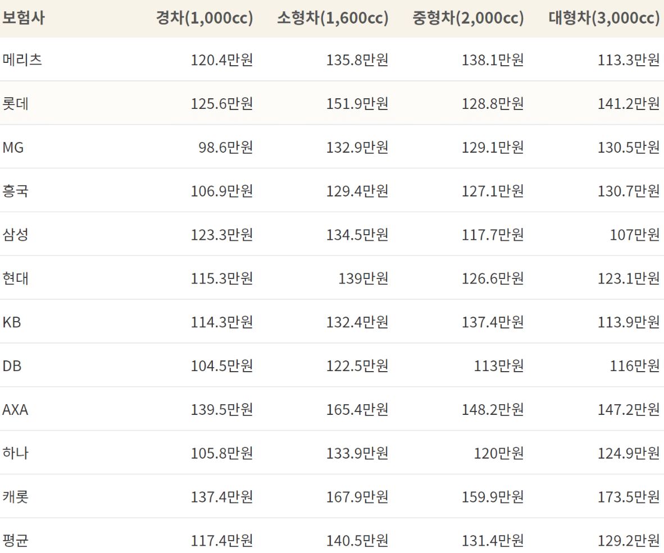Click the 98.6만원 cell for MG

226,147
